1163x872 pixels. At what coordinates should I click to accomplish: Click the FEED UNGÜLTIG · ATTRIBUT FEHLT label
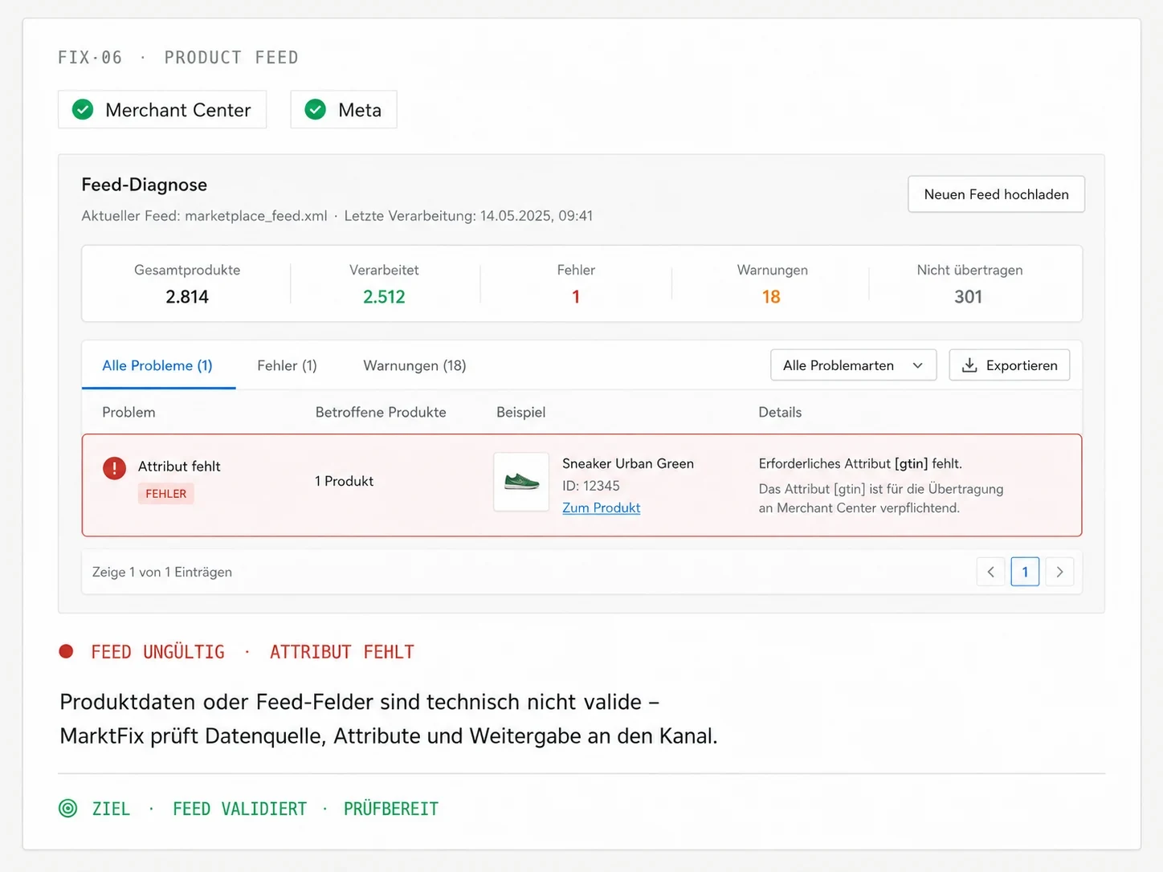click(x=253, y=652)
